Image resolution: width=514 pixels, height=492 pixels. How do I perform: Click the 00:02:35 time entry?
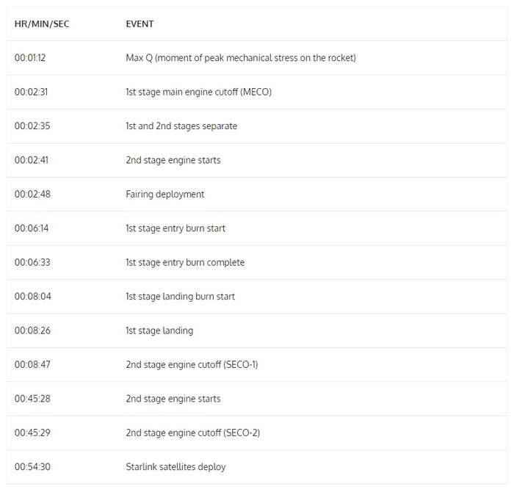pyautogui.click(x=32, y=126)
